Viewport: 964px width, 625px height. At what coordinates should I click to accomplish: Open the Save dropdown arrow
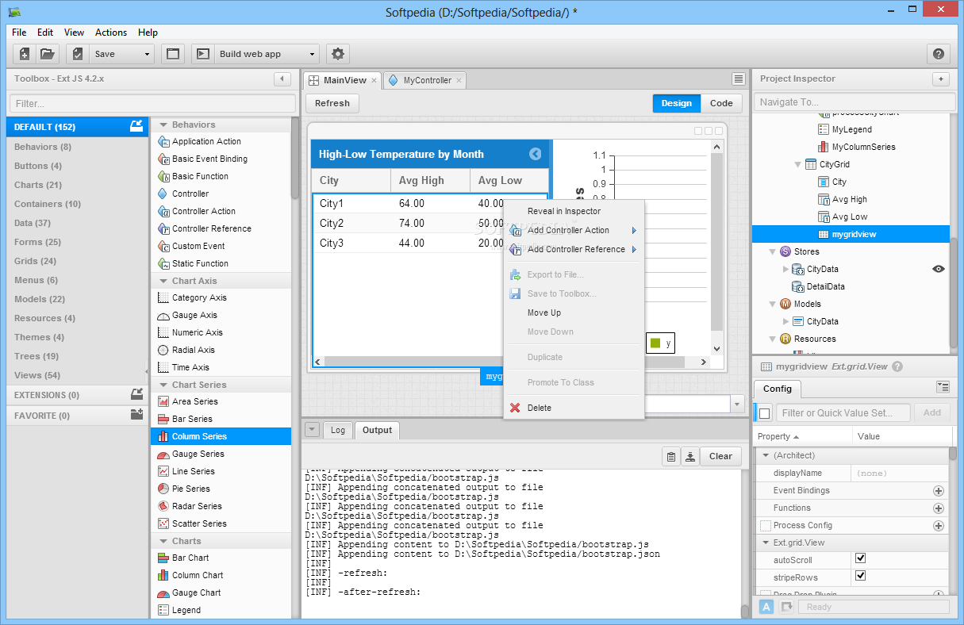[147, 55]
